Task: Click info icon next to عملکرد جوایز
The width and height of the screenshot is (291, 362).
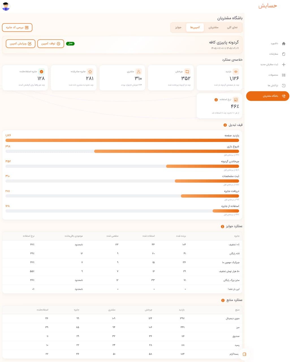Action: [x=223, y=227]
